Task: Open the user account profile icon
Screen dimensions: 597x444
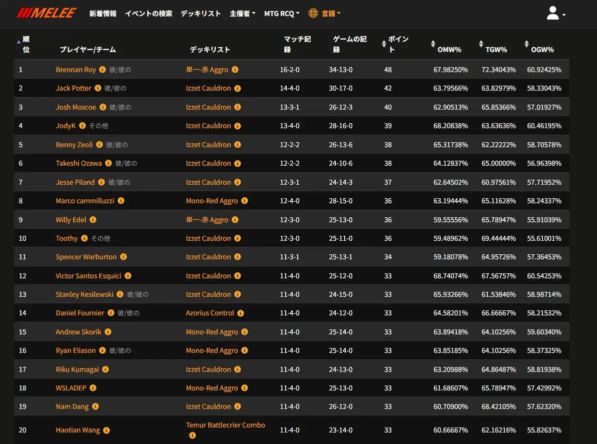Action: point(553,14)
